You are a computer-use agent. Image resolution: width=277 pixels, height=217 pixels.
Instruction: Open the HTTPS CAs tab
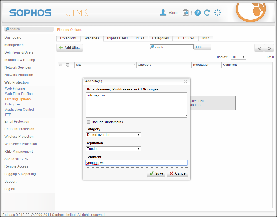(x=186, y=38)
